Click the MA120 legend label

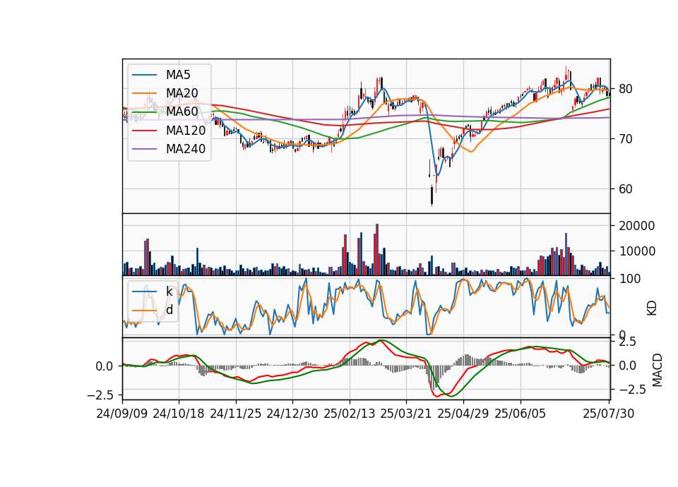(186, 131)
